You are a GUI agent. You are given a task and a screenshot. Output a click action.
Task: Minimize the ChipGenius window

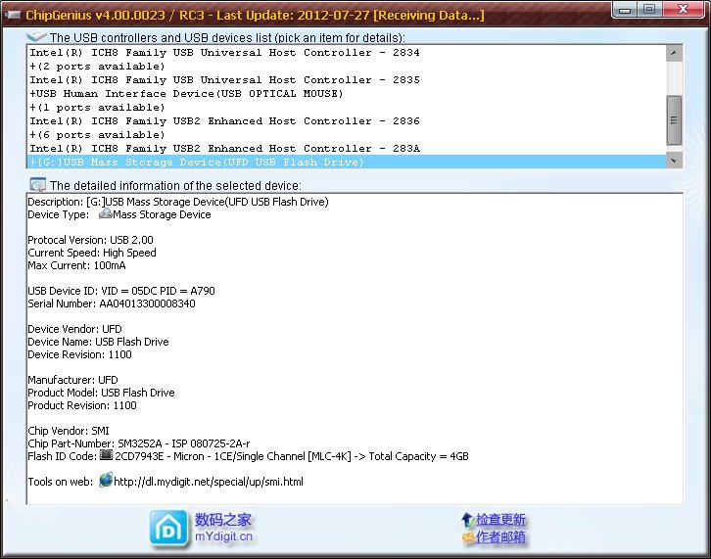[x=625, y=10]
